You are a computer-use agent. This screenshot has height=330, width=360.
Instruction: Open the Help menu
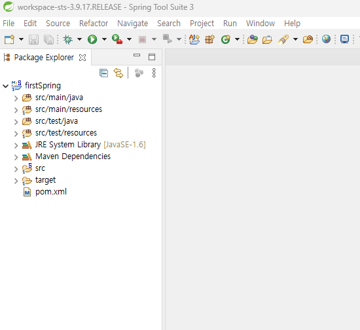coord(292,23)
